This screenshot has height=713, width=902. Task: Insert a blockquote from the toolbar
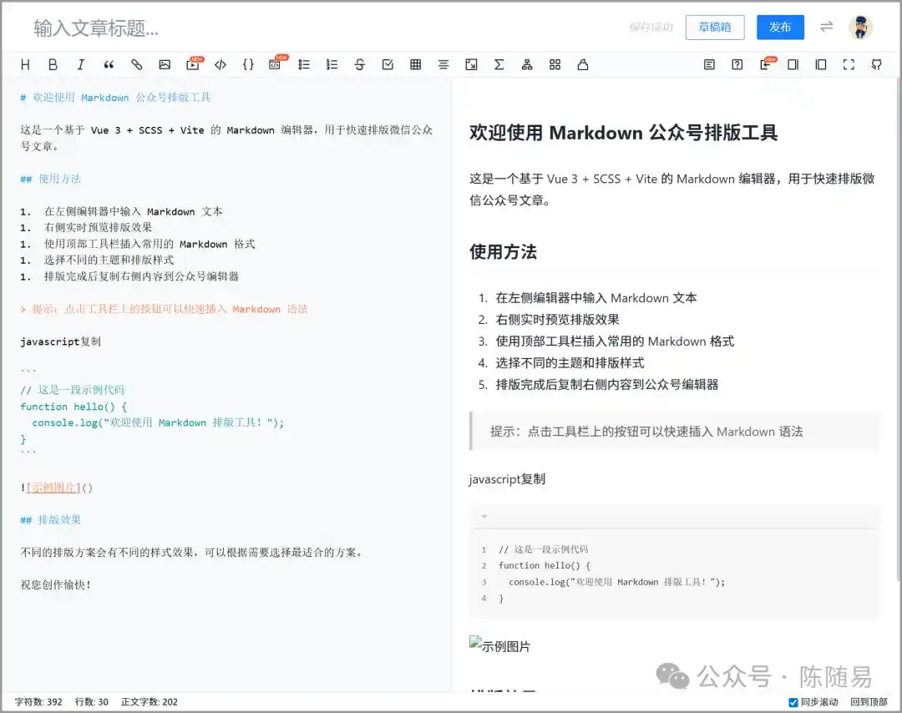108,64
